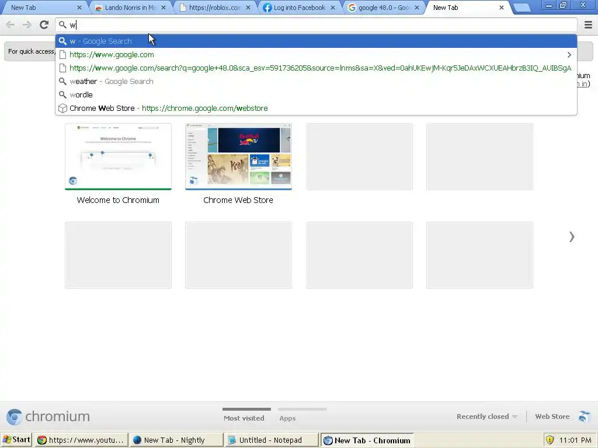Close the google 48.0 tab

point(417,8)
